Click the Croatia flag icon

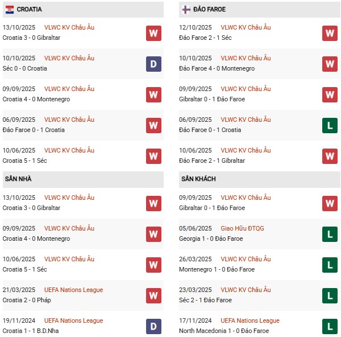10,10
